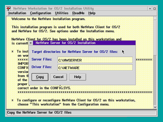Click 'choose "This workstation" from the Configuration' line
The height and width of the screenshot is (122, 163).
click(63, 104)
